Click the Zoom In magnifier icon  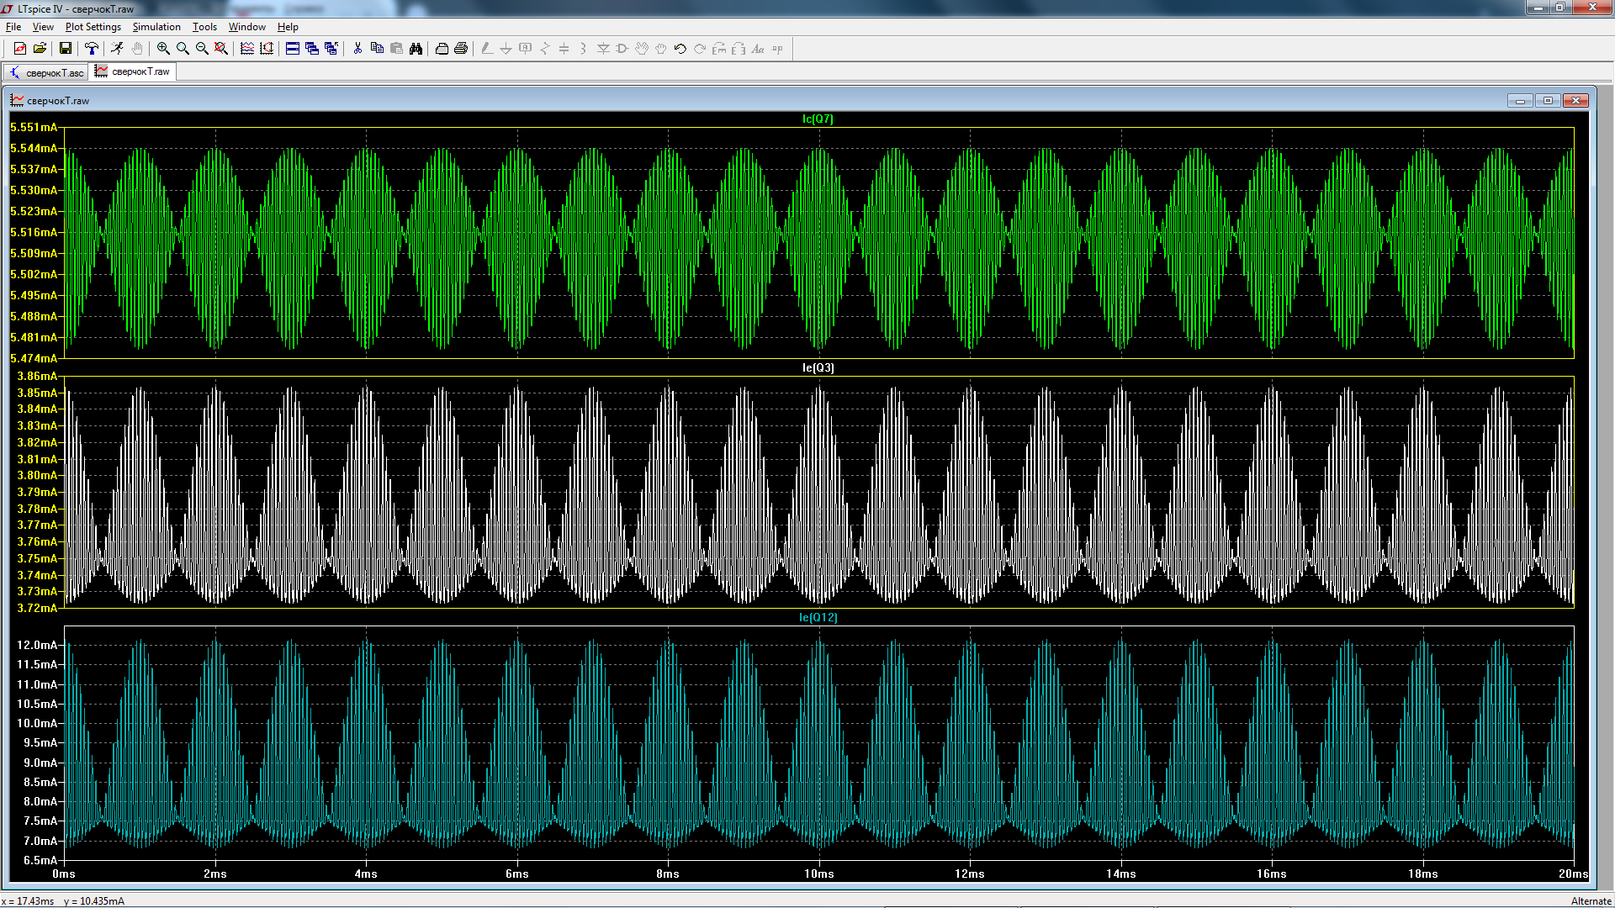click(163, 49)
